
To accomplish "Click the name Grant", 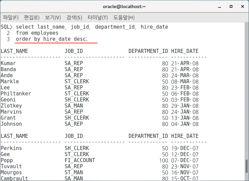I will point(8,118).
